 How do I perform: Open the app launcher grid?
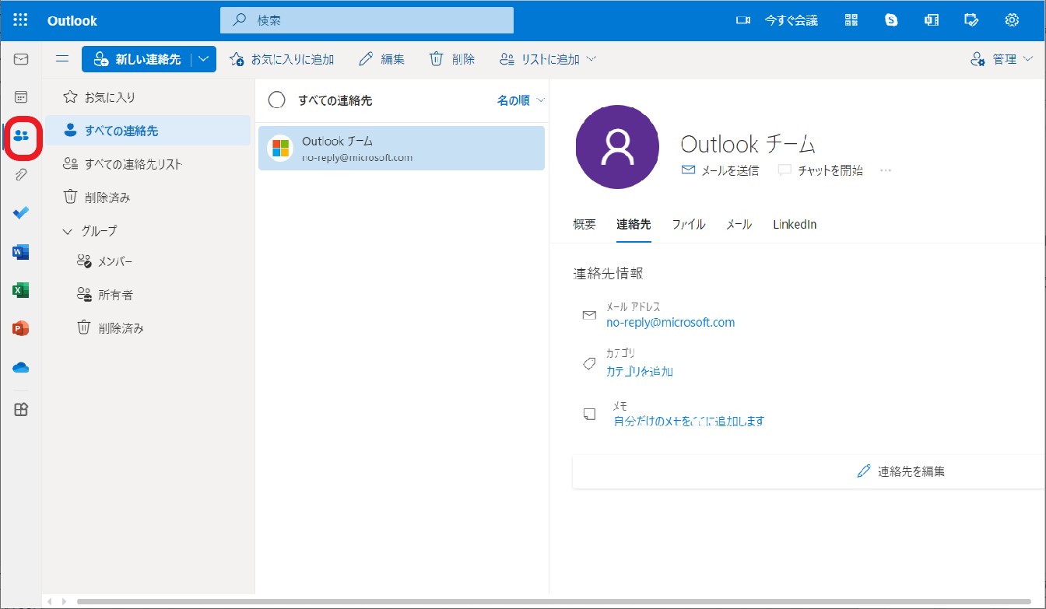click(x=21, y=19)
